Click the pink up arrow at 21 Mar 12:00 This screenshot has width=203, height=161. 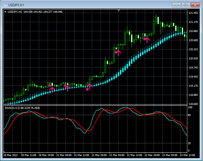click(x=90, y=86)
